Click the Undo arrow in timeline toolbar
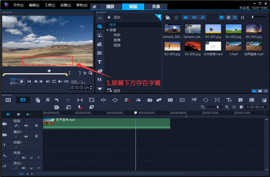 pos(57,100)
